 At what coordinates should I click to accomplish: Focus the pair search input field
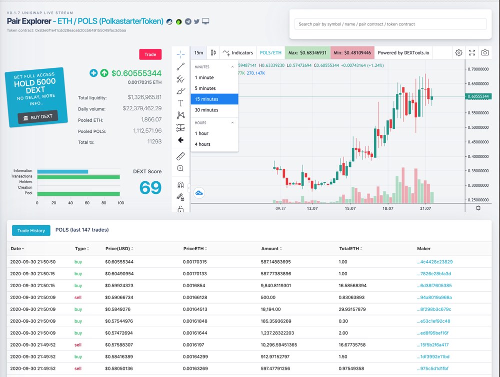tap(390, 24)
